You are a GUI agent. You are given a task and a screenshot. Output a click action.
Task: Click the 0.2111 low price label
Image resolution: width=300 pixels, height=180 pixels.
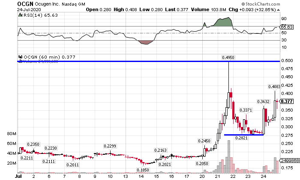click(x=48, y=162)
